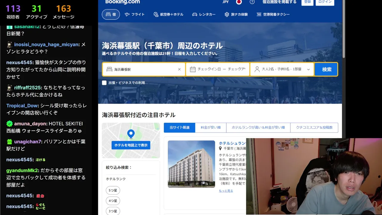Image resolution: width=382 pixels, height=215 pixels.
Task: Click the ログイン button
Action: pos(325,2)
